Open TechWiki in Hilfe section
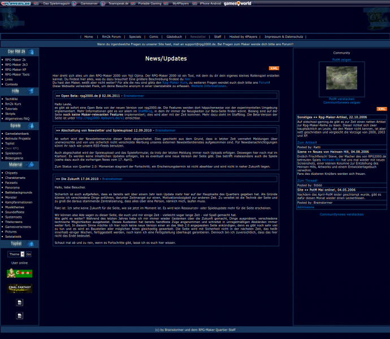Image resolution: width=390 pixels, height=339 pixels. 11,99
